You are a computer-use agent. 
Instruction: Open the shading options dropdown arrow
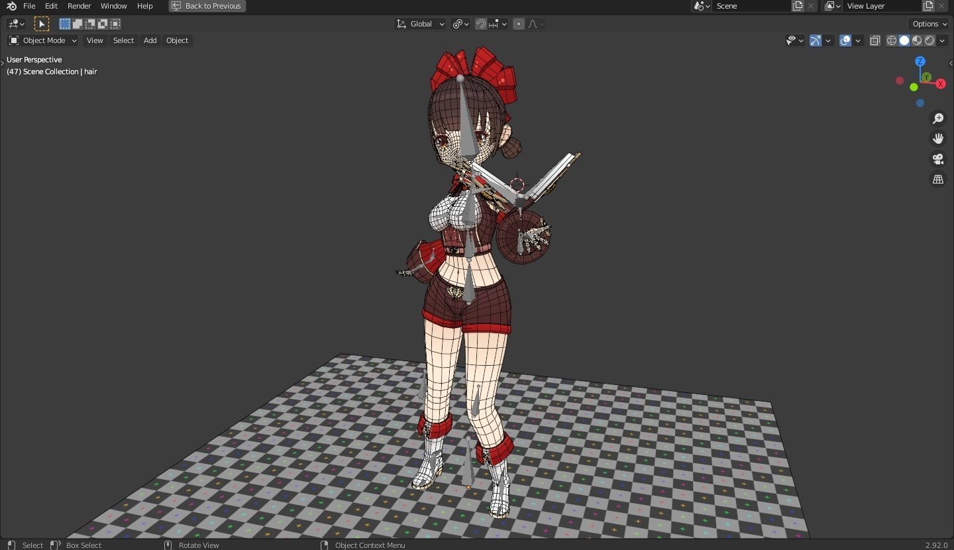[942, 40]
